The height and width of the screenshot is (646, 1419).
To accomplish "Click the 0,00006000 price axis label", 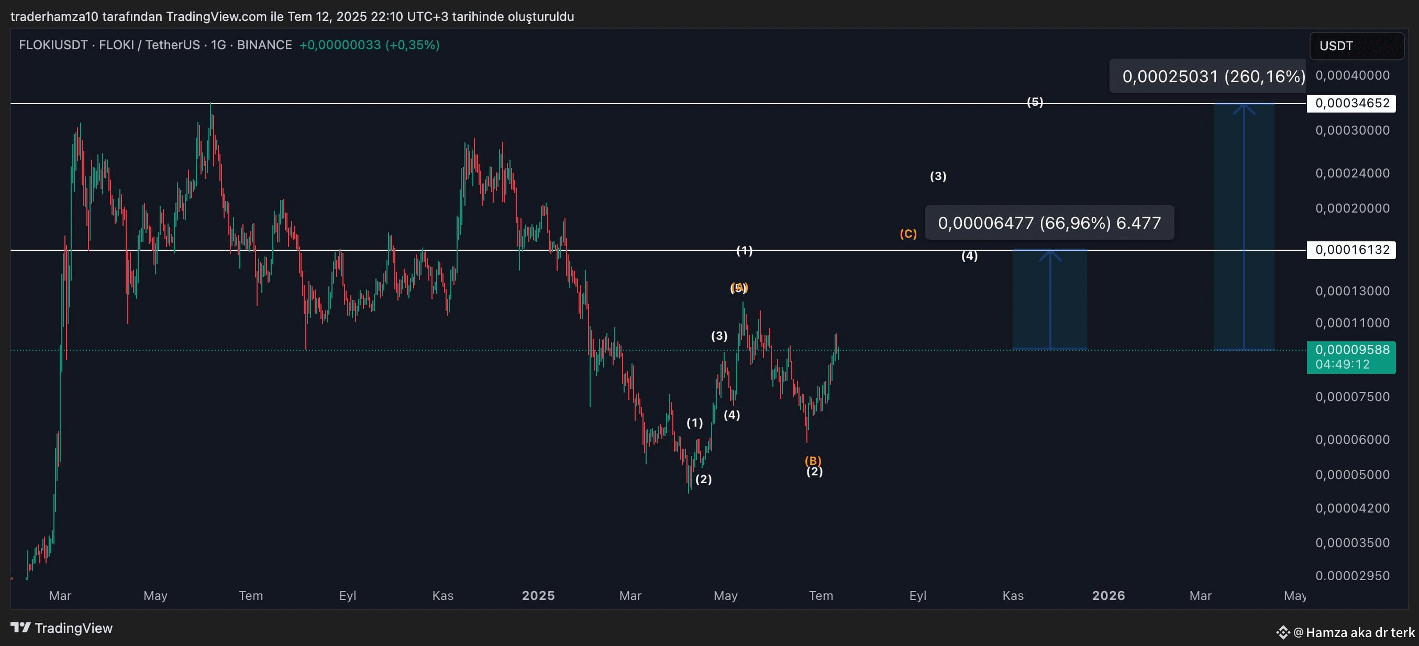I will tap(1353, 439).
